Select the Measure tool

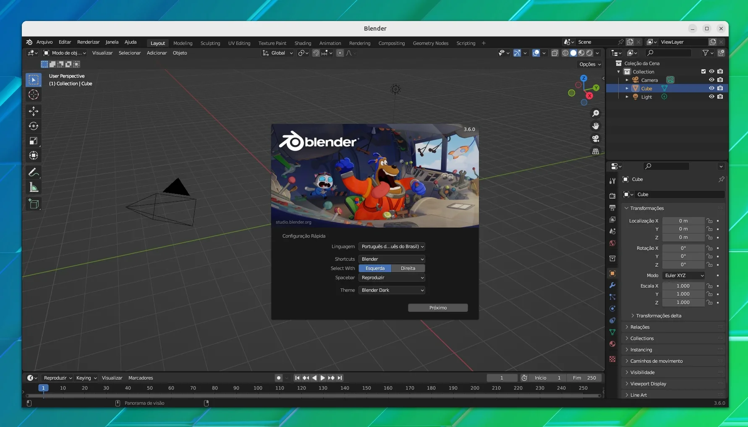pyautogui.click(x=34, y=187)
